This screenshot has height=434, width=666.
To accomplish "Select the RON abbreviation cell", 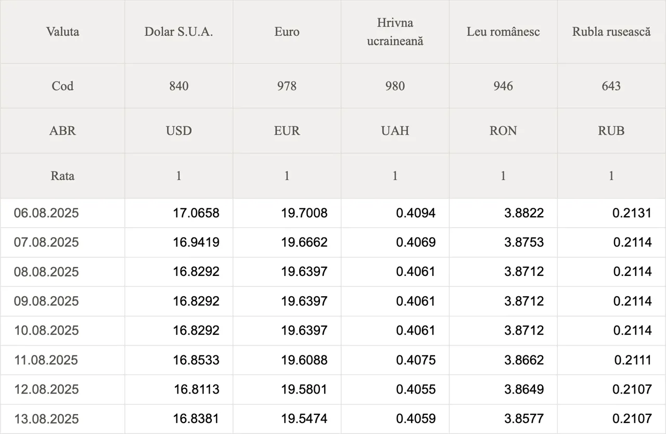I will (x=503, y=130).
